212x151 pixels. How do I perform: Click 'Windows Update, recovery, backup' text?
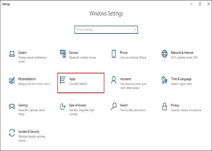pyautogui.click(x=32, y=138)
